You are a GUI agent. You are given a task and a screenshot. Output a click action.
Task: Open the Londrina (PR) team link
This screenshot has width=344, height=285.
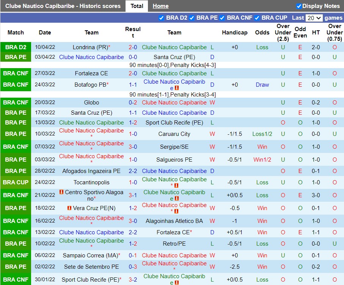pyautogui.click(x=90, y=47)
